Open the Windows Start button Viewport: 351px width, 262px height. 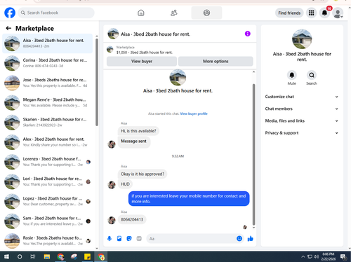pos(6,256)
